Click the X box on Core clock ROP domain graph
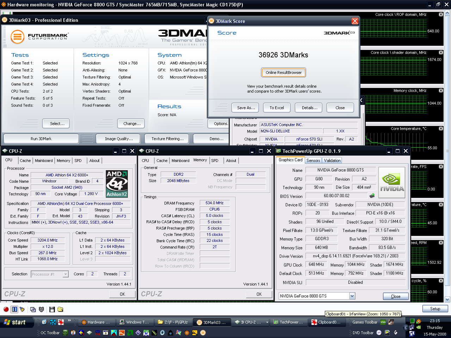This screenshot has width=451, height=338. [x=441, y=14]
